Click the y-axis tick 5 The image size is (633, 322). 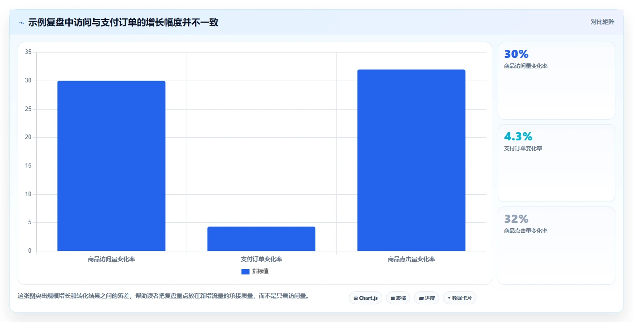pyautogui.click(x=30, y=222)
